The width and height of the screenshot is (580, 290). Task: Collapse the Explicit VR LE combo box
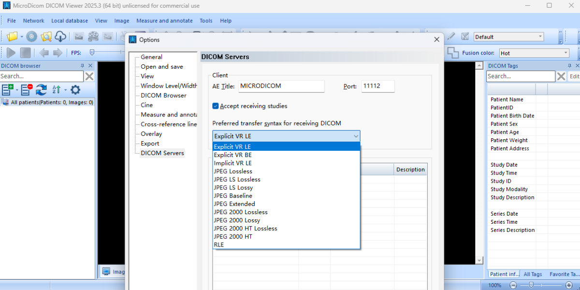(356, 136)
